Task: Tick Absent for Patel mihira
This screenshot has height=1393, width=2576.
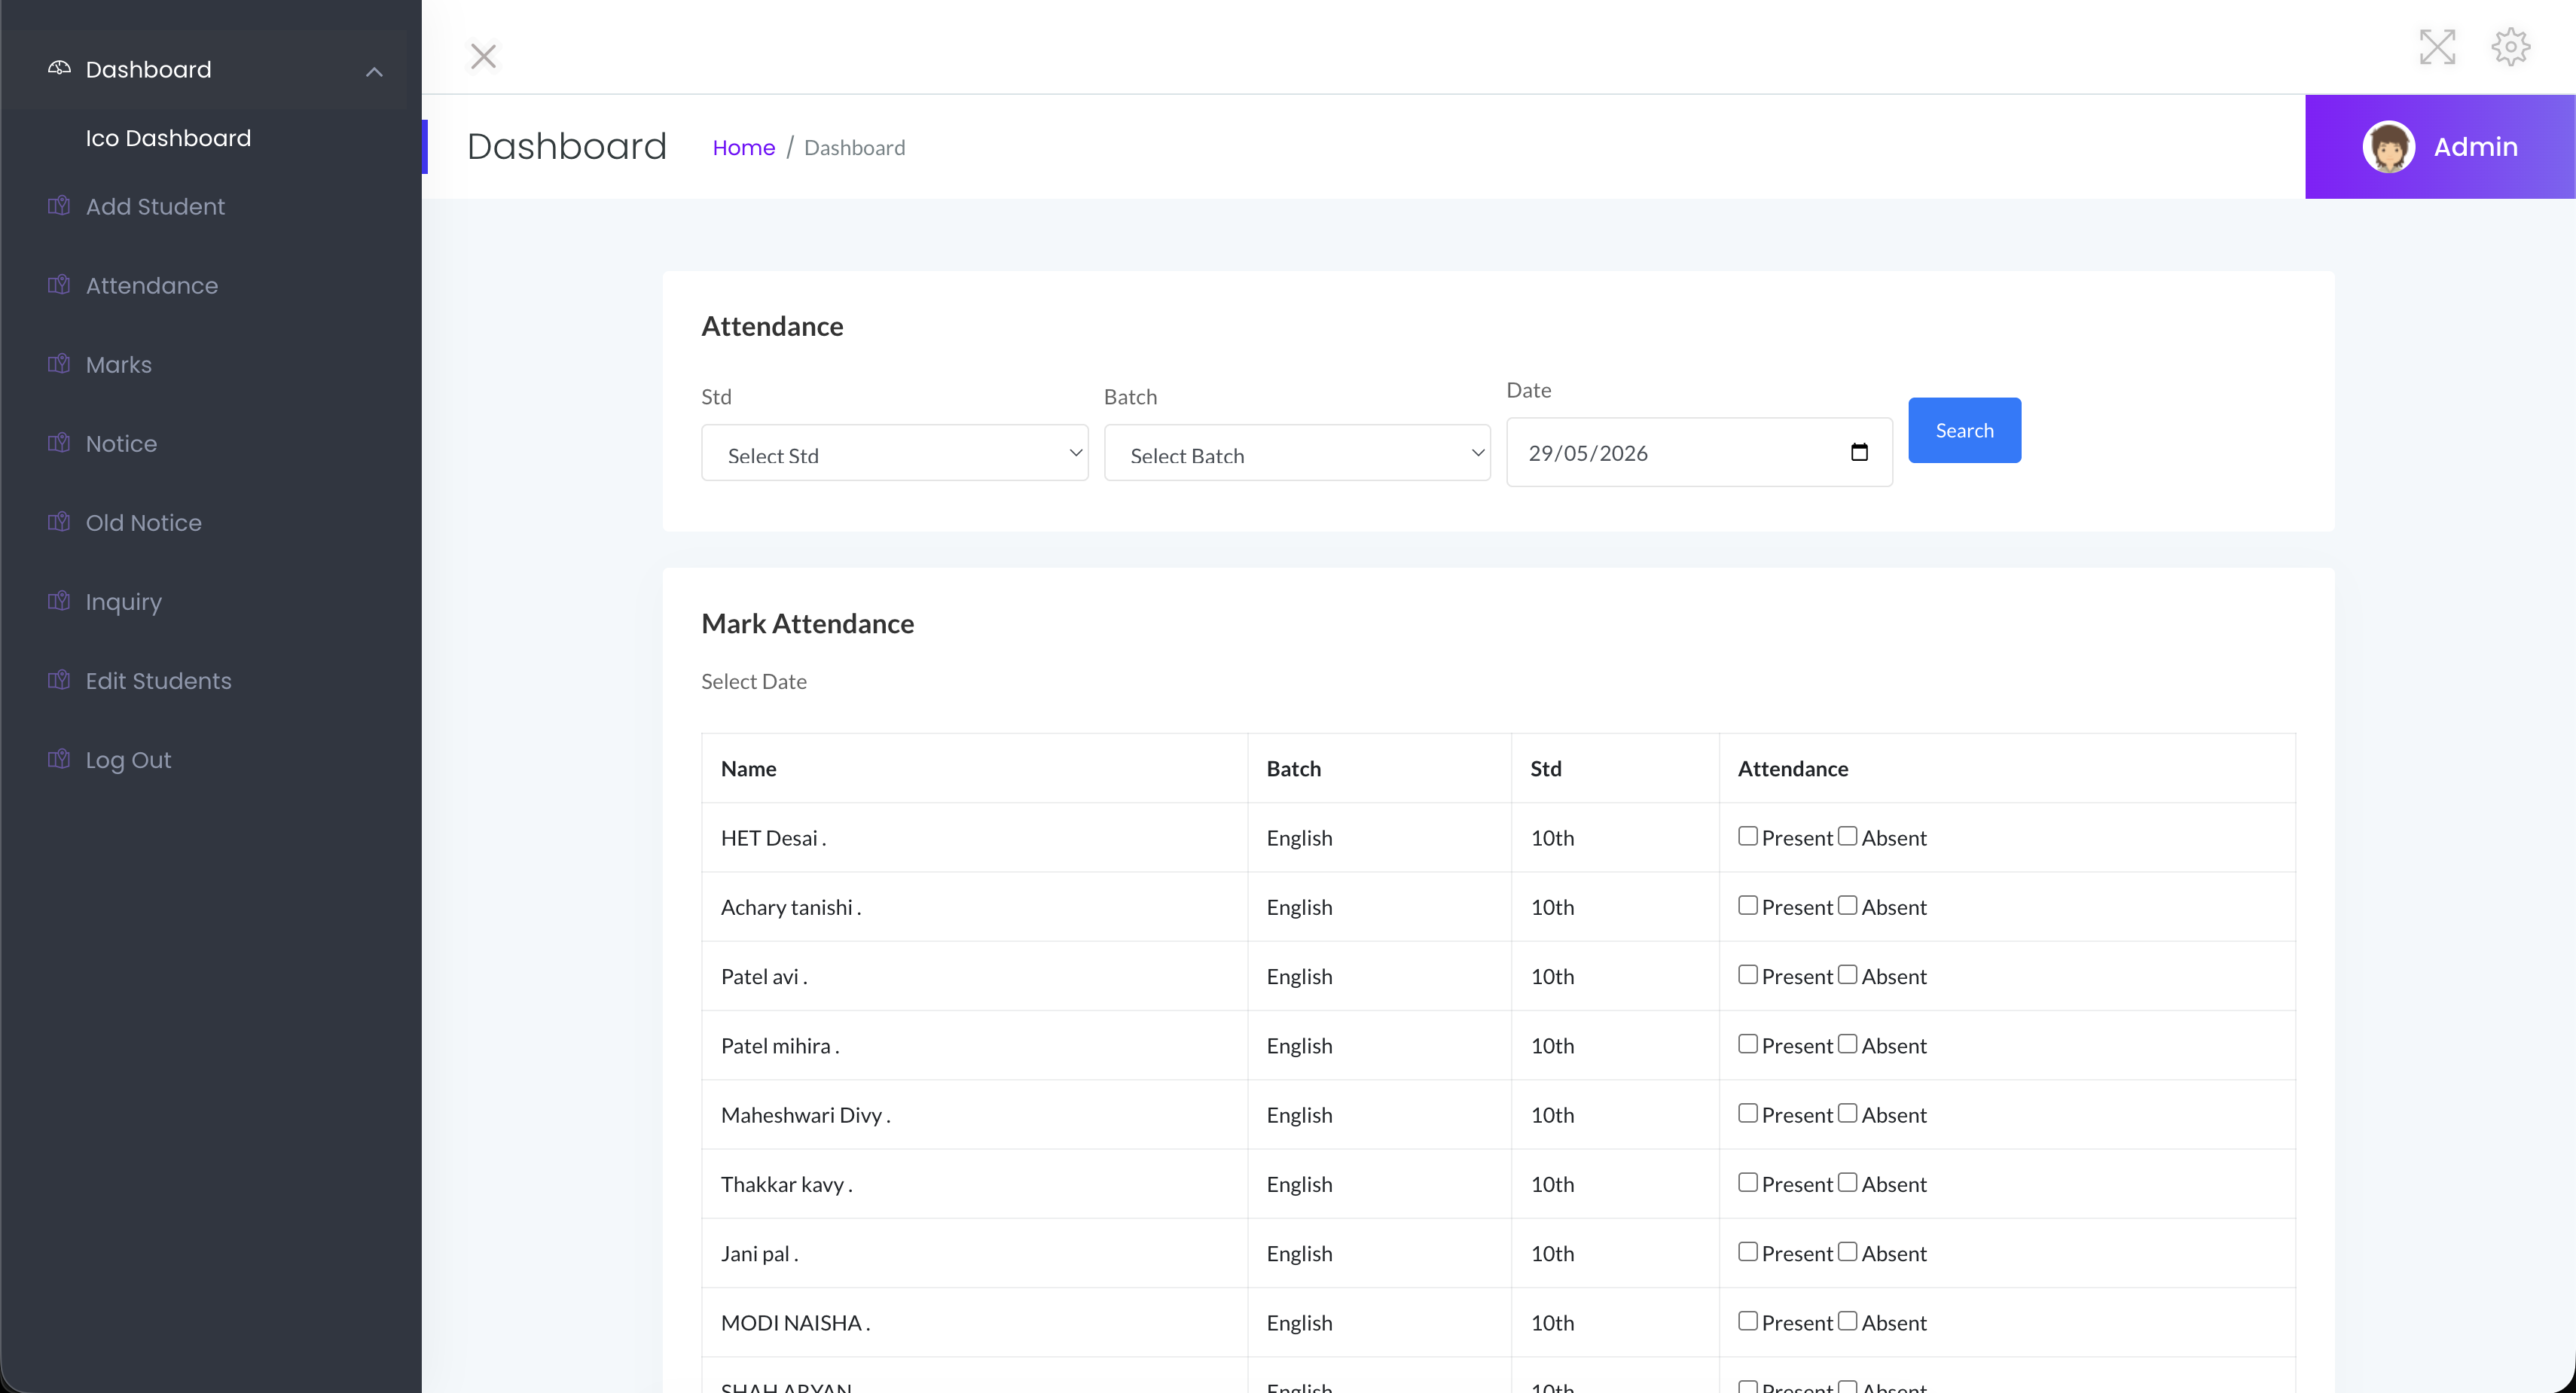Action: 1847,1043
